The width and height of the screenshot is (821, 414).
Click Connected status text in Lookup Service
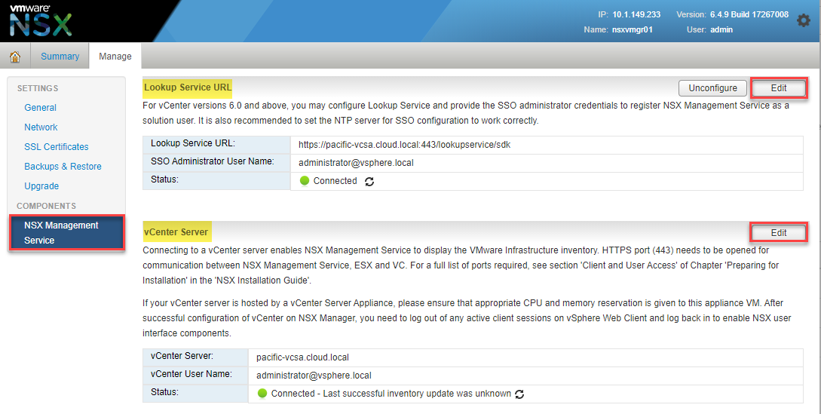tap(335, 181)
